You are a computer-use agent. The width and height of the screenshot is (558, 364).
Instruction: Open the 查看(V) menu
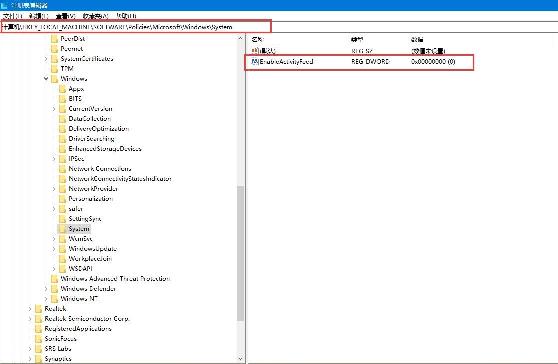pyautogui.click(x=66, y=16)
